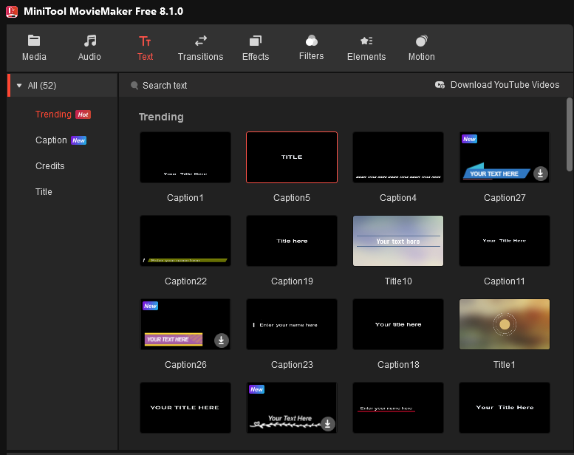Click the New badge on Caption27

[469, 139]
